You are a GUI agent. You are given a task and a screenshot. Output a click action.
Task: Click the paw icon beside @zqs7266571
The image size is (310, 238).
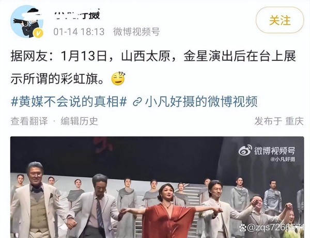243,228
